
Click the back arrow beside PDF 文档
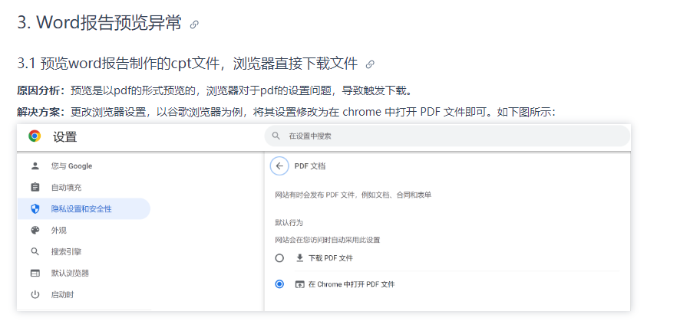point(279,165)
